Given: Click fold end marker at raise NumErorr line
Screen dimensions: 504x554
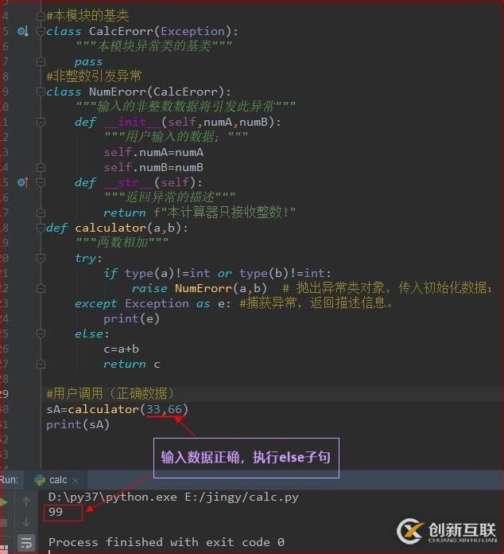Looking at the screenshot, I should [41, 288].
